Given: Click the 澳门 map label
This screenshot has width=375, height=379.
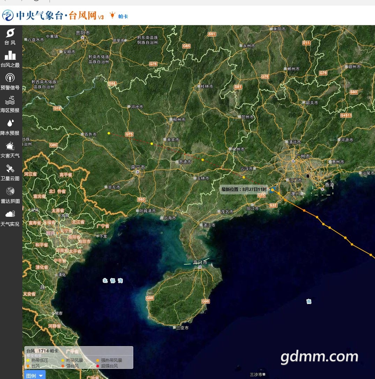Looking at the screenshot, I should pyautogui.click(x=295, y=194).
